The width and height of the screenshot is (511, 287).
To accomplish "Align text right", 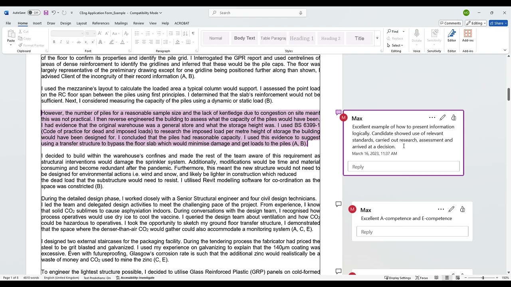I will [x=151, y=42].
